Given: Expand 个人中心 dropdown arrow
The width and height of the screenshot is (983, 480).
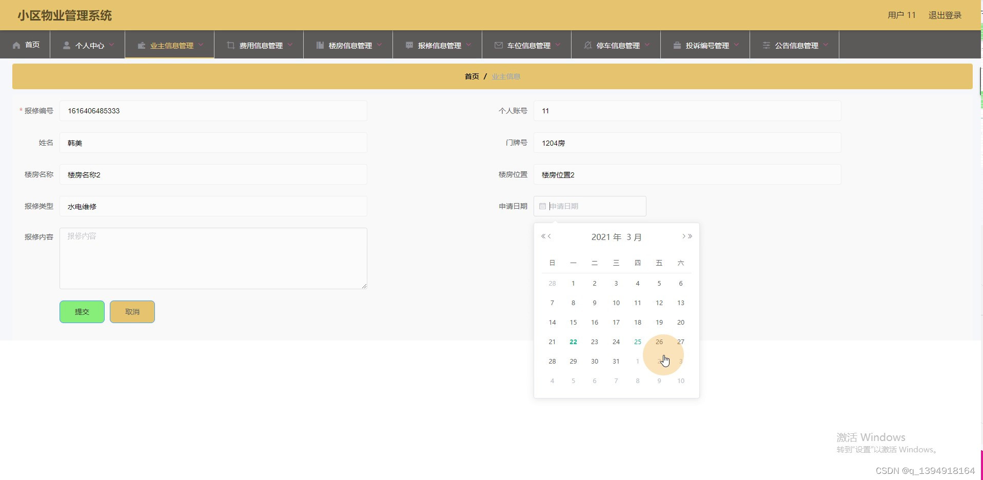Looking at the screenshot, I should [x=111, y=45].
